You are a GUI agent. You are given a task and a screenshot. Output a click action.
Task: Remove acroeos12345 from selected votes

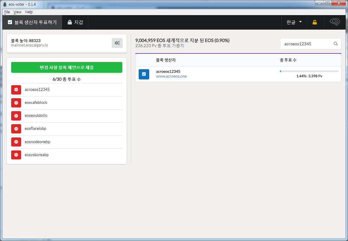(16, 90)
